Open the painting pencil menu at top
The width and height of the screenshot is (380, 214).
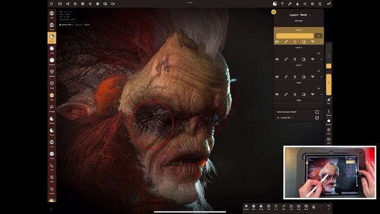tap(290, 4)
